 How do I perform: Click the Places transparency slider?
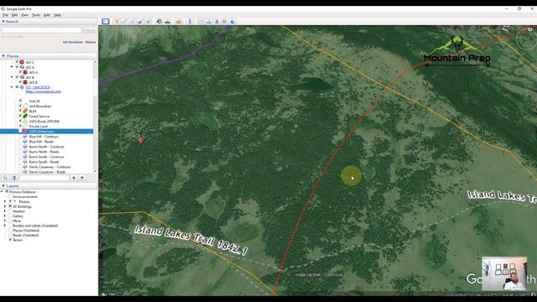pos(44,178)
